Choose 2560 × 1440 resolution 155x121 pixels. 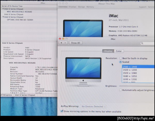click(x=138, y=67)
